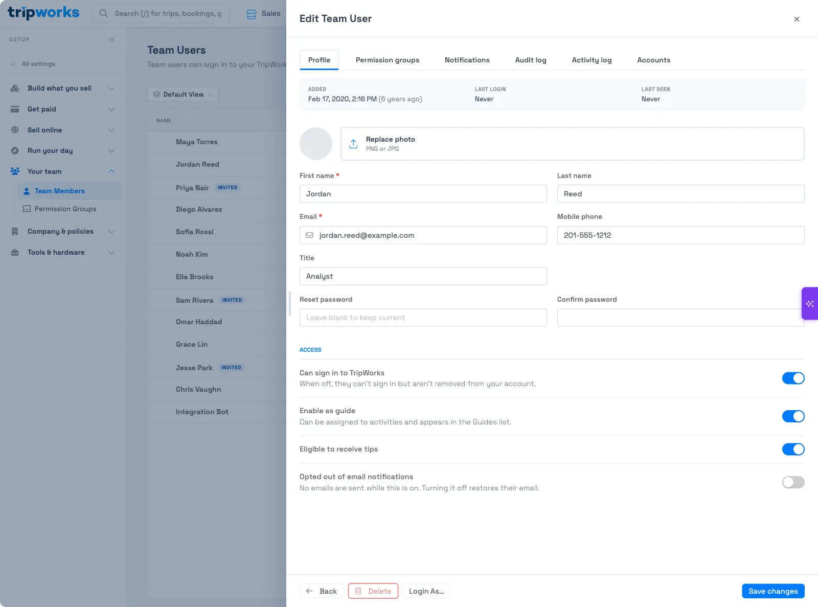Toggle Enable as guide switch
The image size is (818, 607).
pyautogui.click(x=793, y=416)
